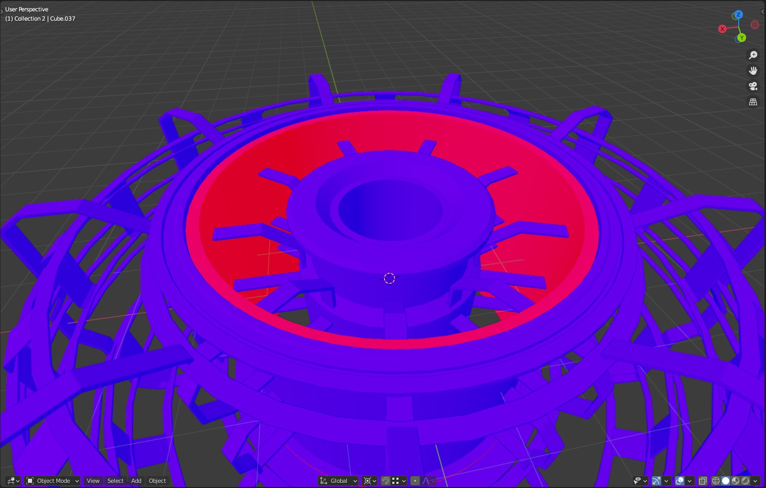Open the Select menu
766x488 pixels.
coord(115,481)
